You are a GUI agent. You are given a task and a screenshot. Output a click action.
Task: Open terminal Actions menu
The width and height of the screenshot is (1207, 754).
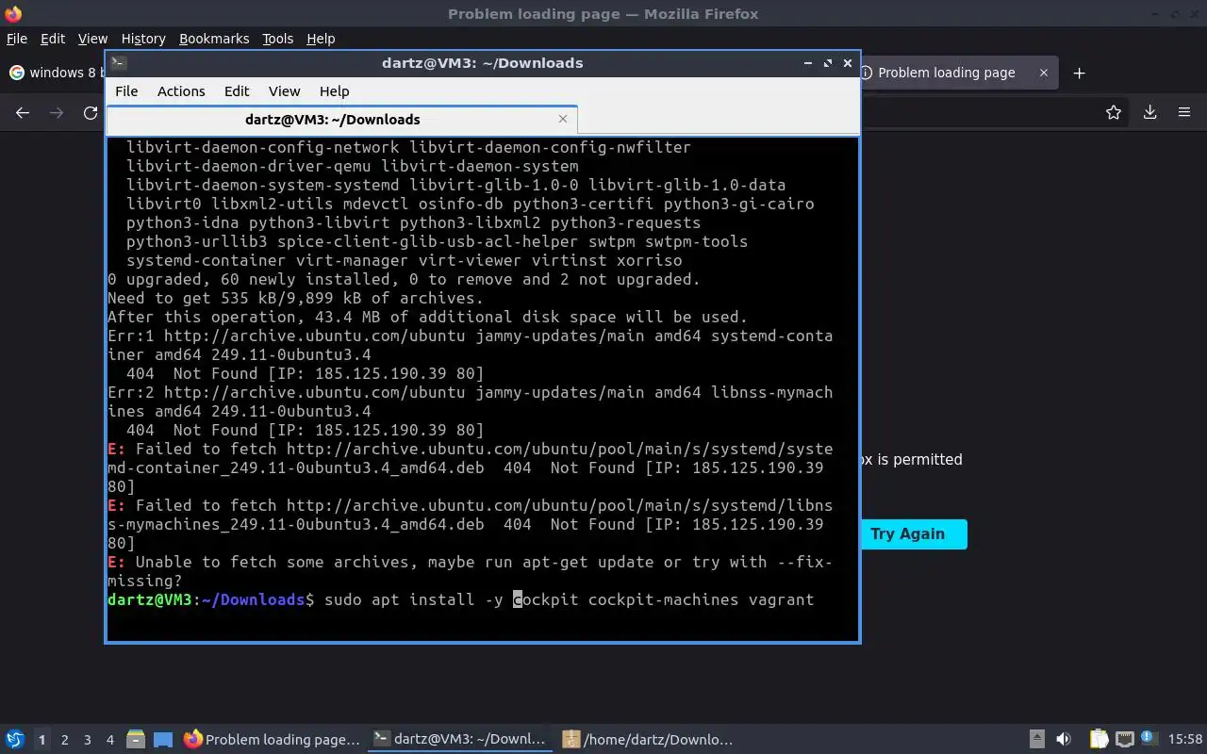pyautogui.click(x=181, y=91)
